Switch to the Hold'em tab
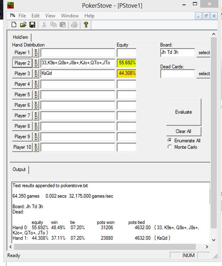This screenshot has width=222, height=266. [21, 37]
